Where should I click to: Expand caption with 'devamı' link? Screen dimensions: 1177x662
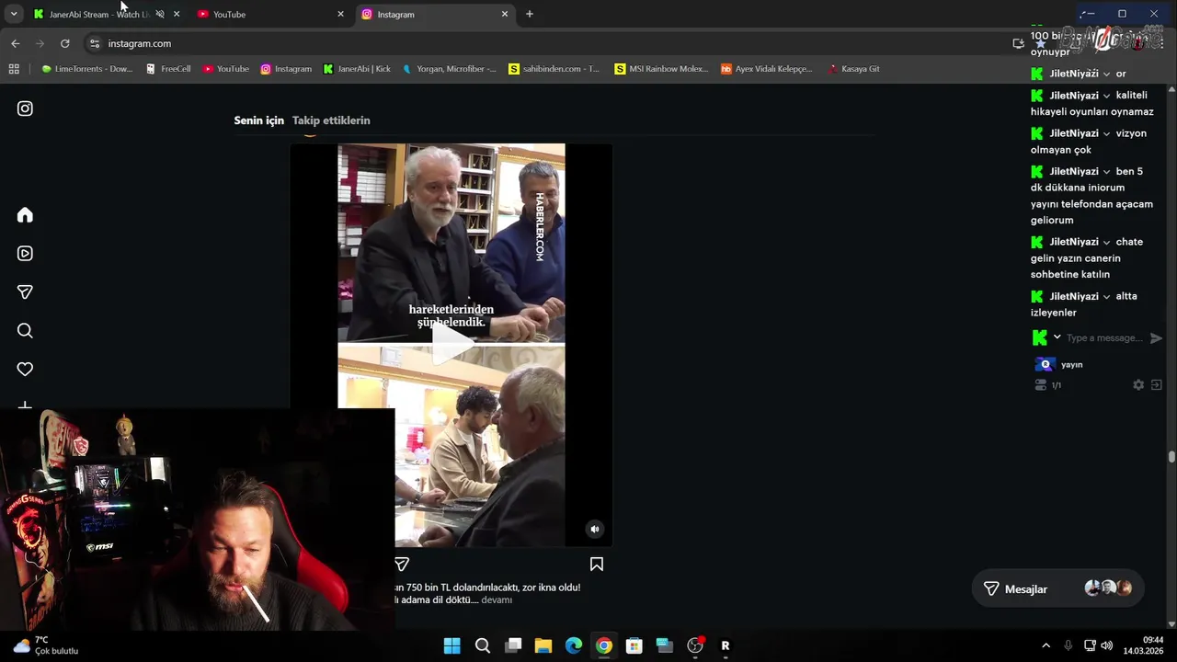click(497, 600)
